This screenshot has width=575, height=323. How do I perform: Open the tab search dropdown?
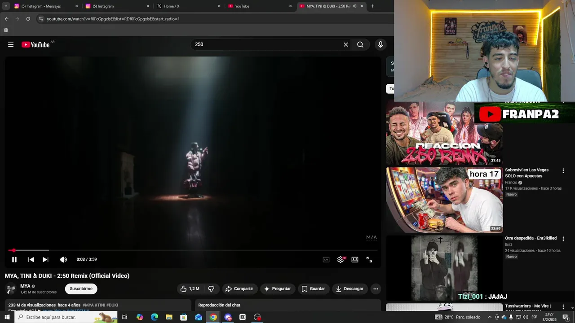click(x=6, y=6)
